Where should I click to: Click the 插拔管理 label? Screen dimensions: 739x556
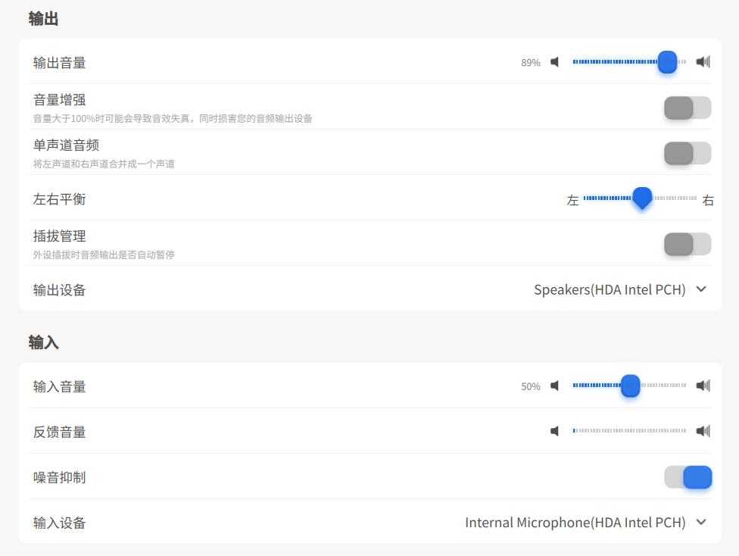tap(59, 236)
